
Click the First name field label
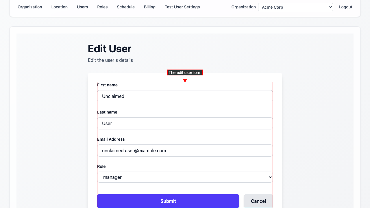(107, 85)
